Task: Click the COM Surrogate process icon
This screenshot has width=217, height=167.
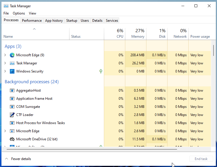Action: point(12,107)
